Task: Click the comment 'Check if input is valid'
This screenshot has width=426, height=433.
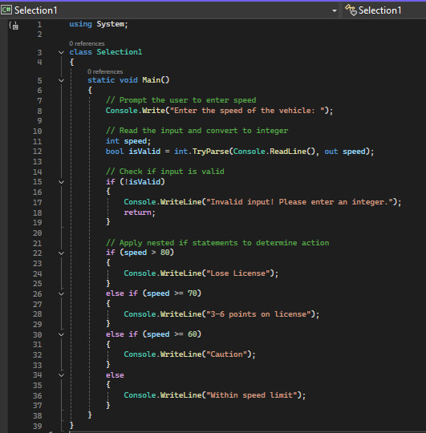Action: click(x=165, y=172)
